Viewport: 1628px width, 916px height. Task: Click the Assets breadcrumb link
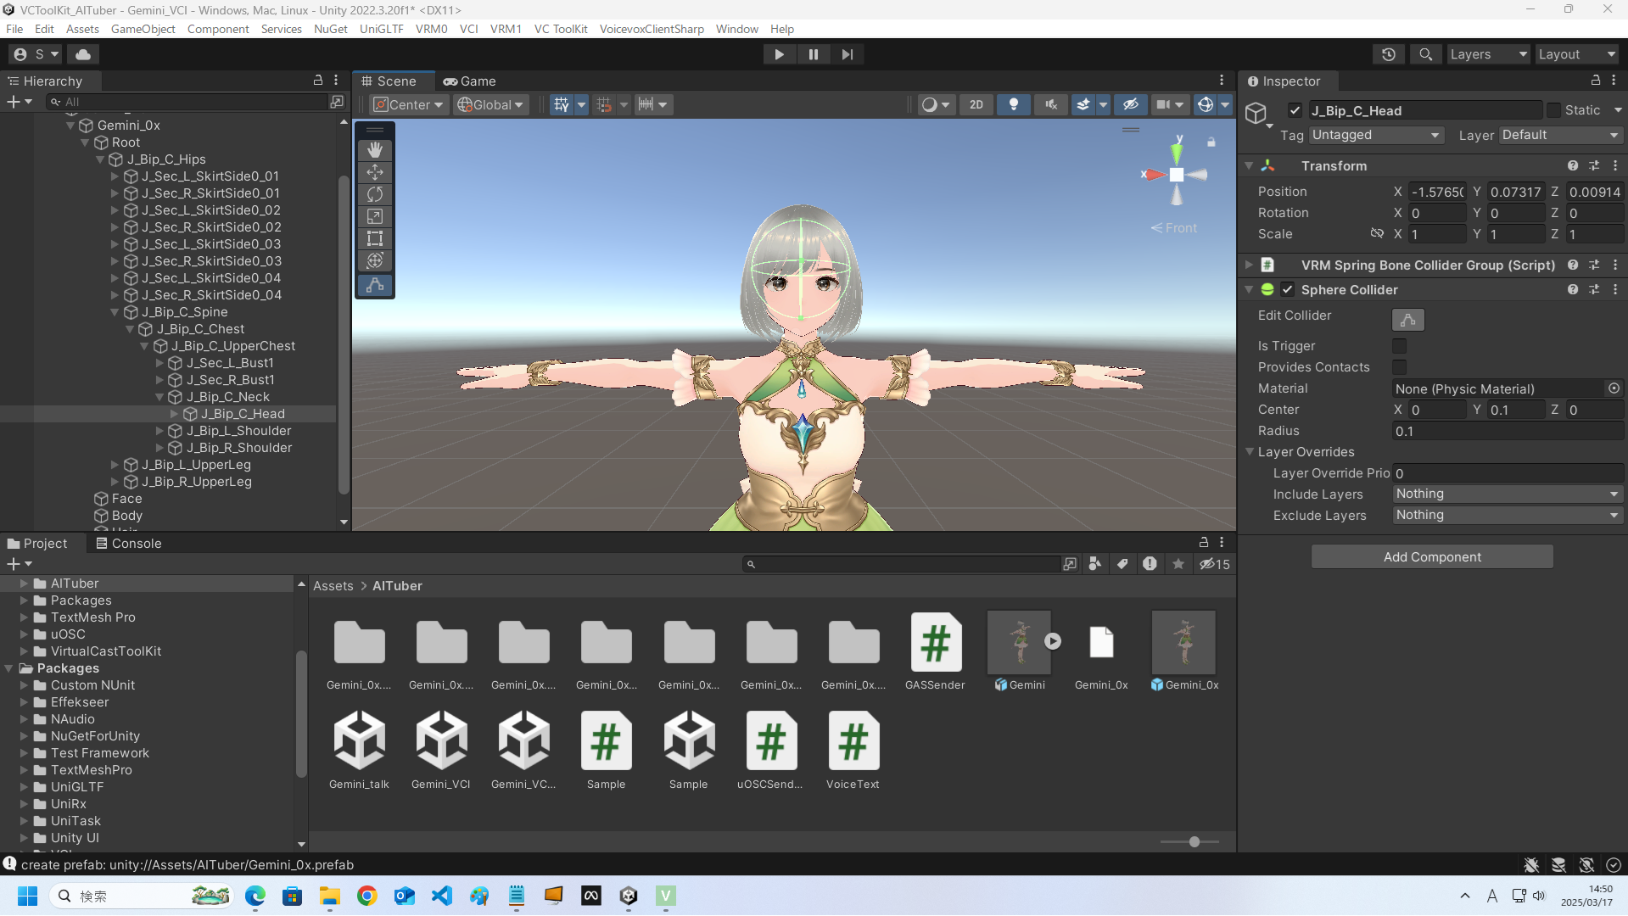[x=333, y=586]
